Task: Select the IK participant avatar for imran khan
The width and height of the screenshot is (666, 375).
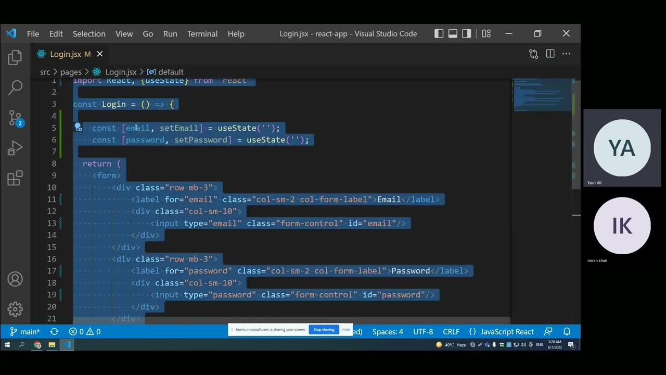Action: (x=622, y=226)
